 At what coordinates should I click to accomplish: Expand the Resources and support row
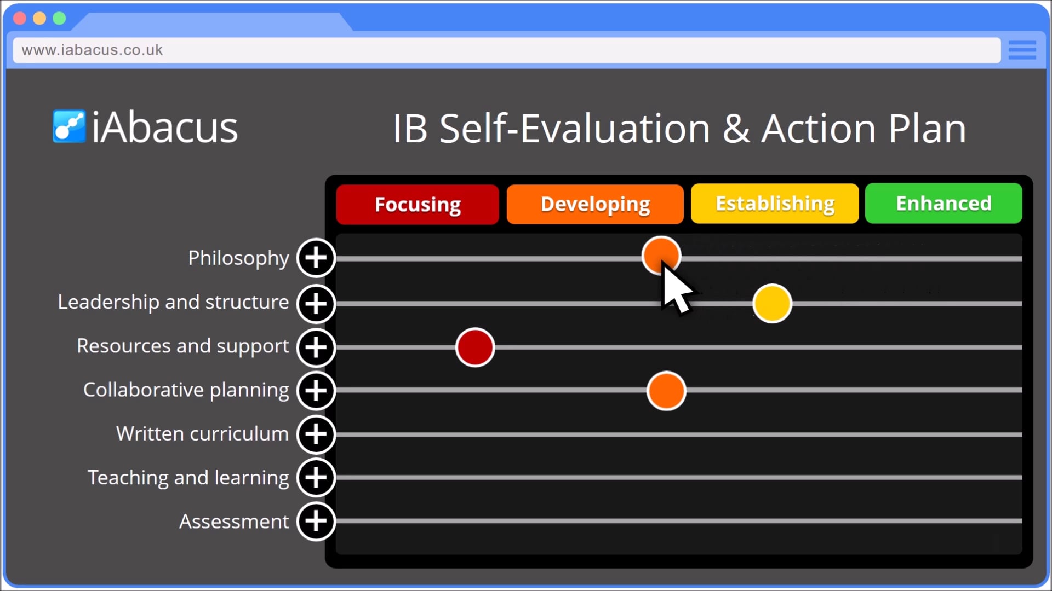(316, 347)
